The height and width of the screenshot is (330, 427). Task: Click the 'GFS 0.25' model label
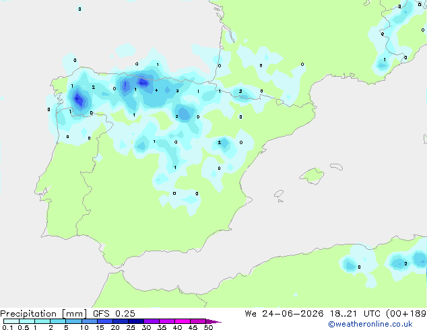tap(114, 314)
